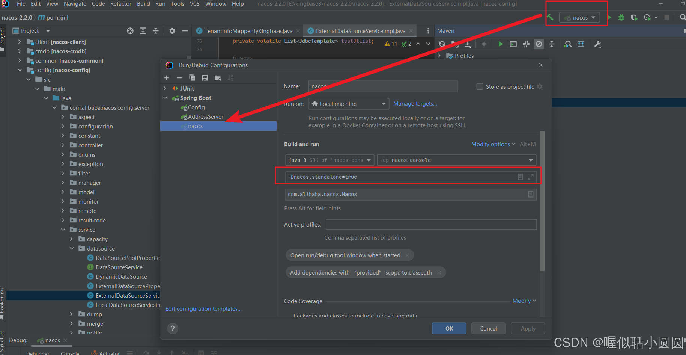This screenshot has height=355, width=686.
Task: Open the Manage targets link
Action: (415, 104)
